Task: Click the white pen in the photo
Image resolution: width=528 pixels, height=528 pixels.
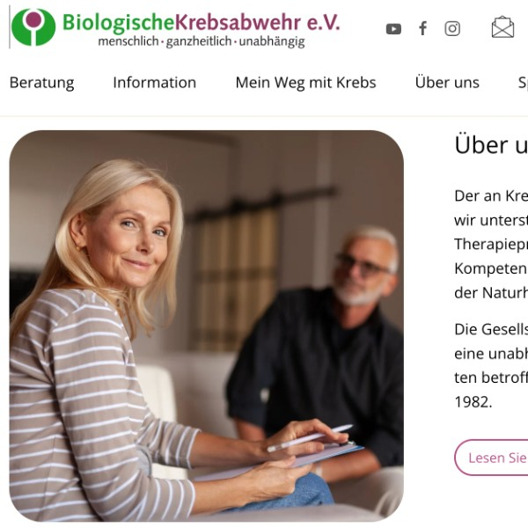Action: coord(310,437)
